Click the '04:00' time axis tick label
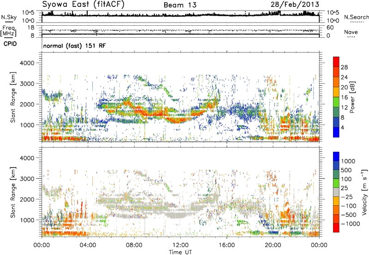Viewport: 369px width, 255px height. [x=88, y=245]
